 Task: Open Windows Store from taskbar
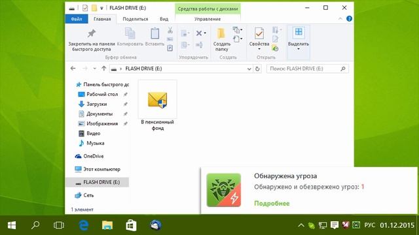[x=131, y=225]
